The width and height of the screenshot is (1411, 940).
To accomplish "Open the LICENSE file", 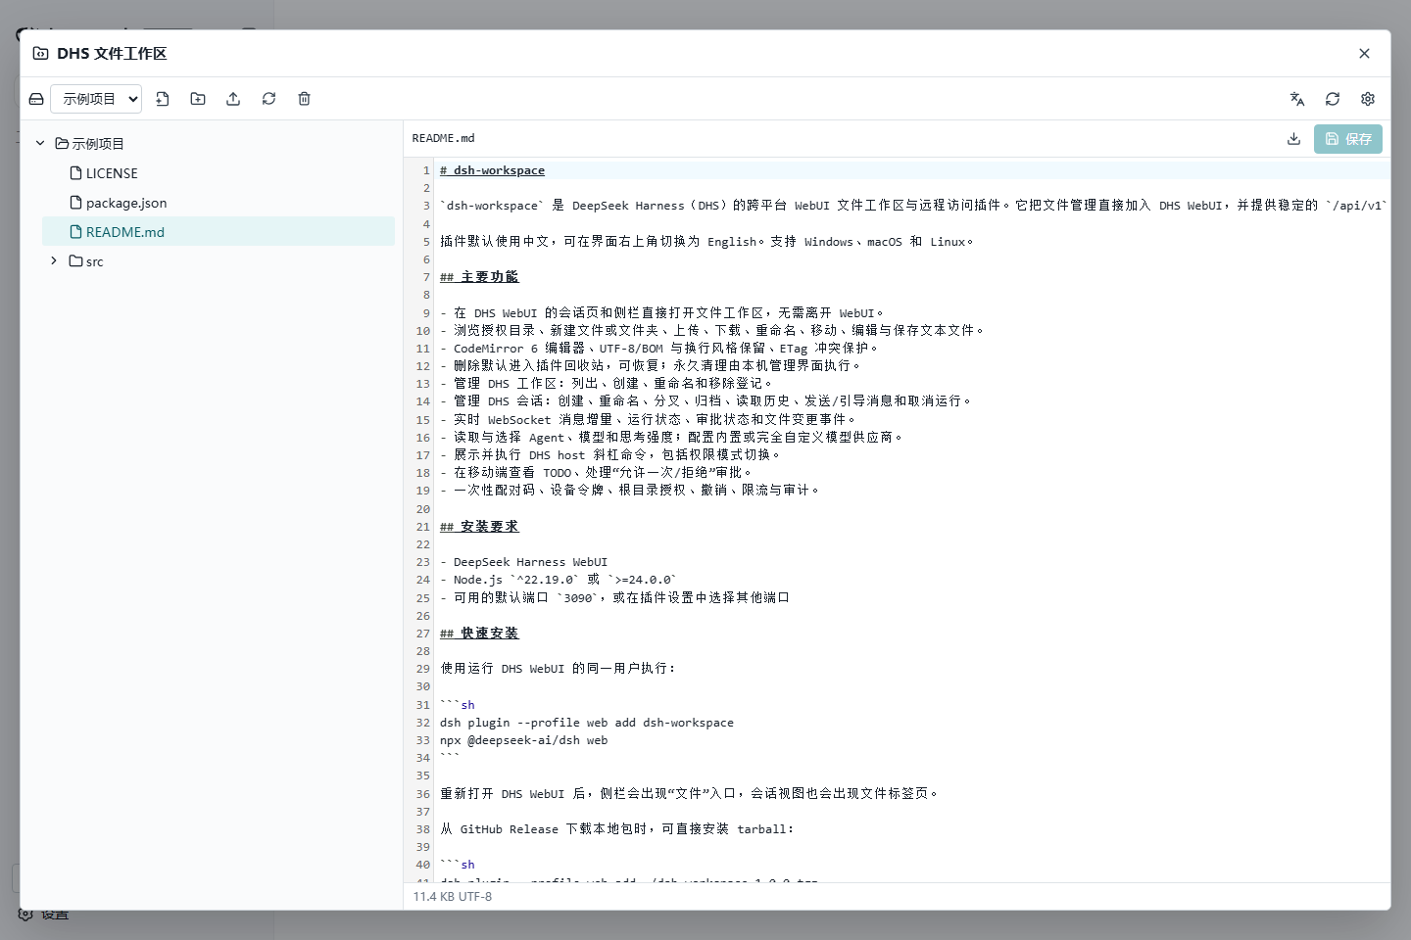I will click(104, 173).
